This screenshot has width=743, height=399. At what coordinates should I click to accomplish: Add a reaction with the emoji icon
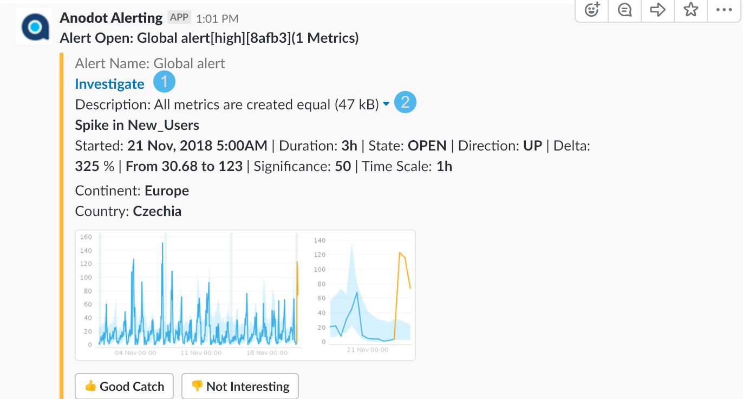pyautogui.click(x=592, y=10)
